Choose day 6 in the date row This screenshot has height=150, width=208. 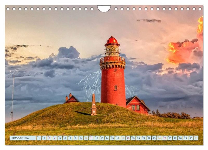(x=65, y=138)
